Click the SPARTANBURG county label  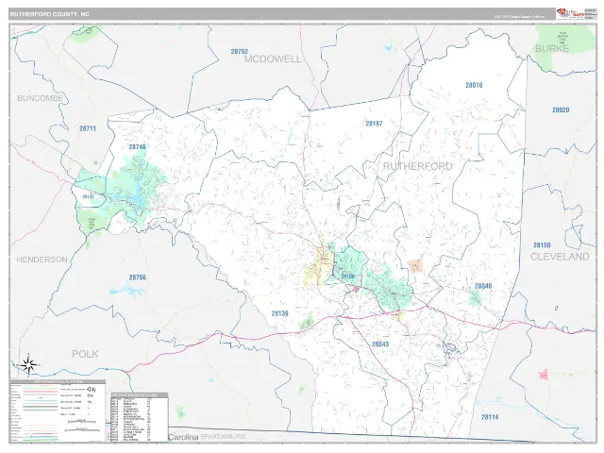(x=223, y=437)
